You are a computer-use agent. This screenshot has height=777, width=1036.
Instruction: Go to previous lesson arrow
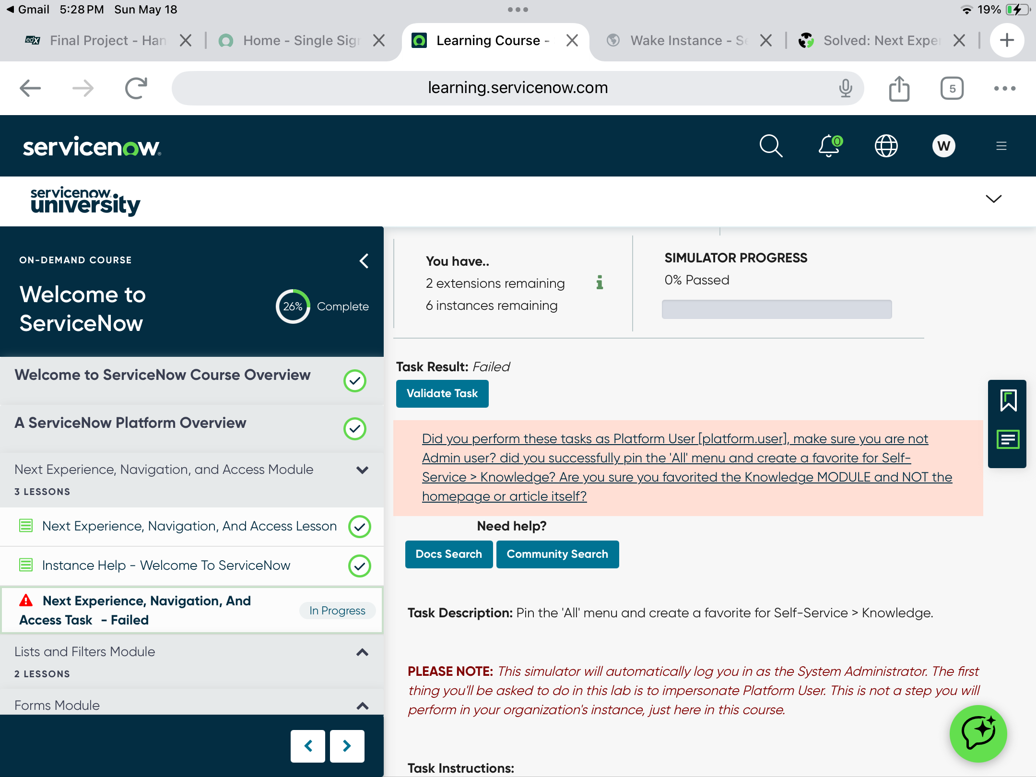click(308, 746)
